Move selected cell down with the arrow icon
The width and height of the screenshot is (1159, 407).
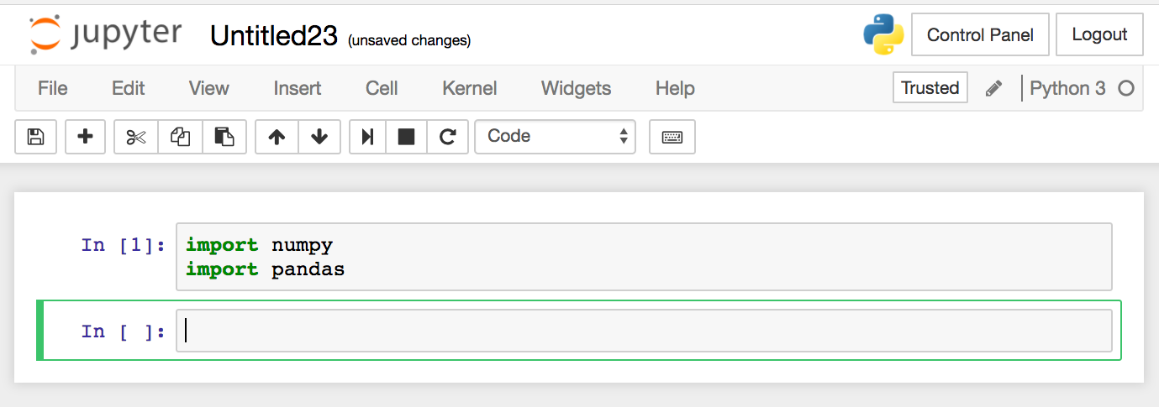pos(319,137)
